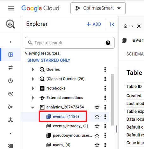
Task: Click the home tab icon
Action: 126,26
